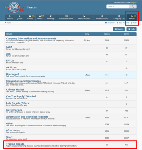
Task: Open the Wanted tab
Action: (x=30, y=17)
